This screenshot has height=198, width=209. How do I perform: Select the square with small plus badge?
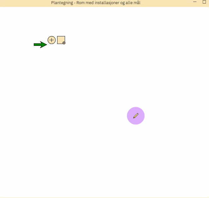click(61, 40)
